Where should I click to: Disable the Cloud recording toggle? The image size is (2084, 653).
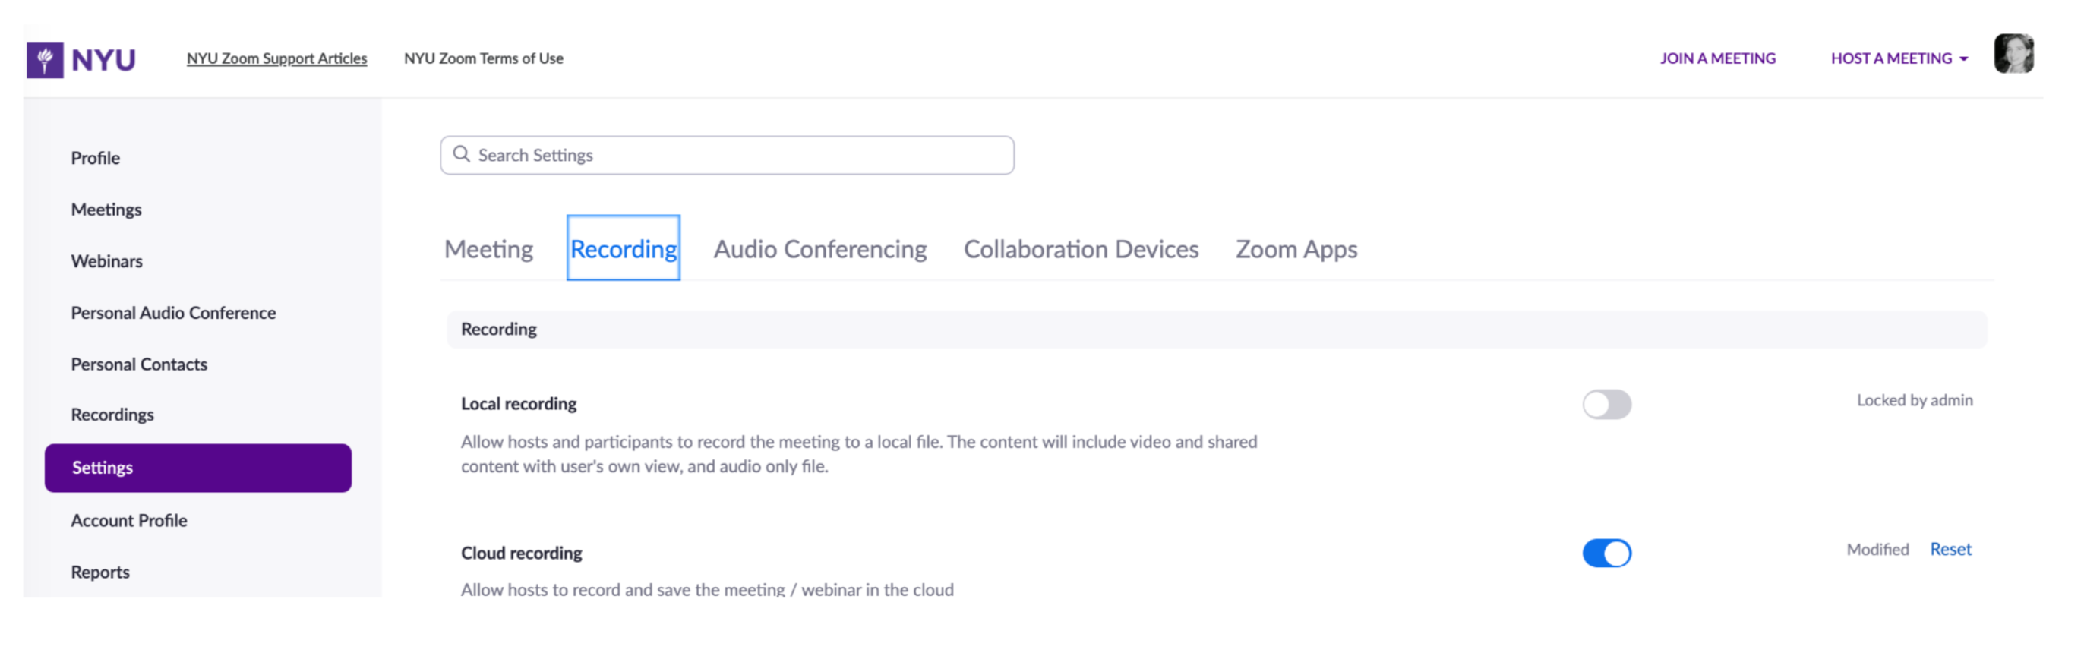pyautogui.click(x=1606, y=553)
